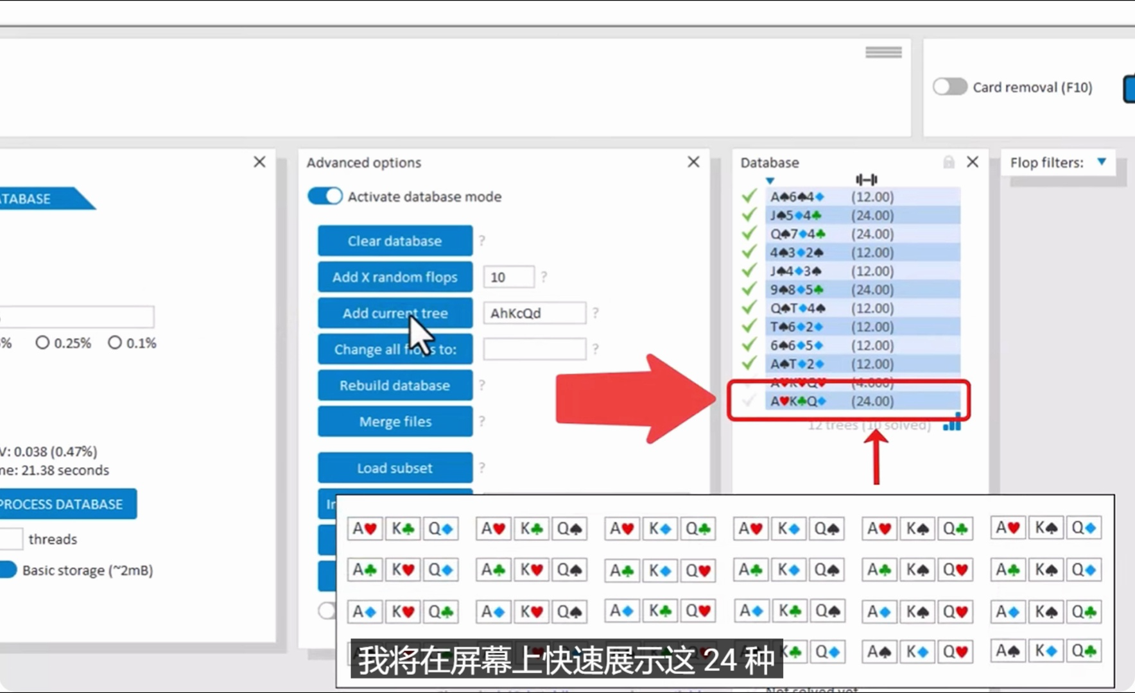The width and height of the screenshot is (1135, 693).
Task: Toggle the Card removal (F10) switch
Action: 950,87
